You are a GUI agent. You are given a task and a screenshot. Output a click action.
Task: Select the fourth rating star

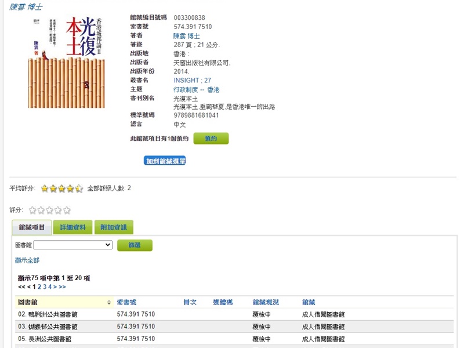click(x=58, y=210)
